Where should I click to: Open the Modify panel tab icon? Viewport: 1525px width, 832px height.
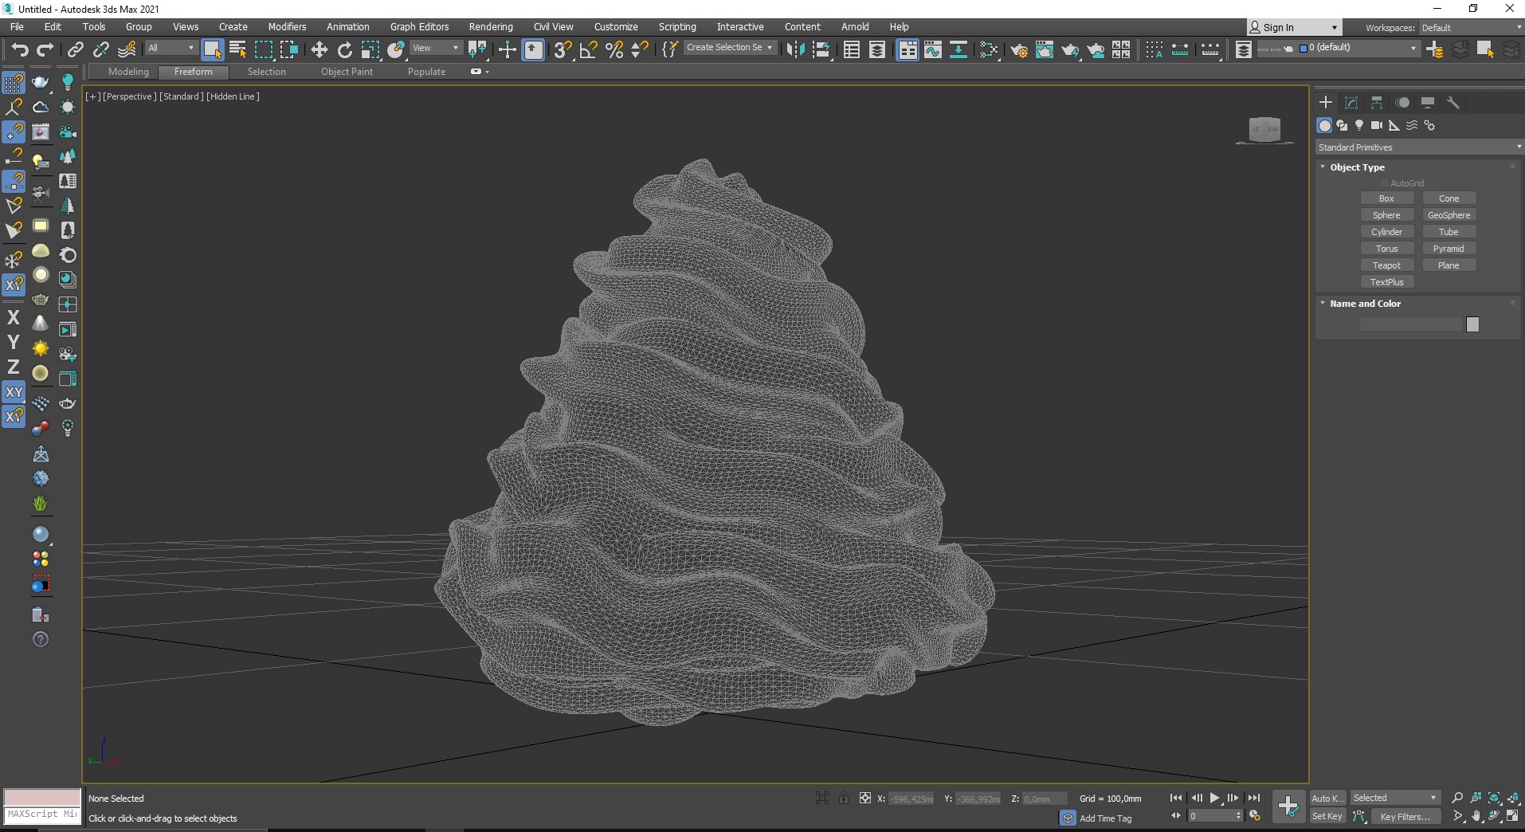pos(1351,103)
